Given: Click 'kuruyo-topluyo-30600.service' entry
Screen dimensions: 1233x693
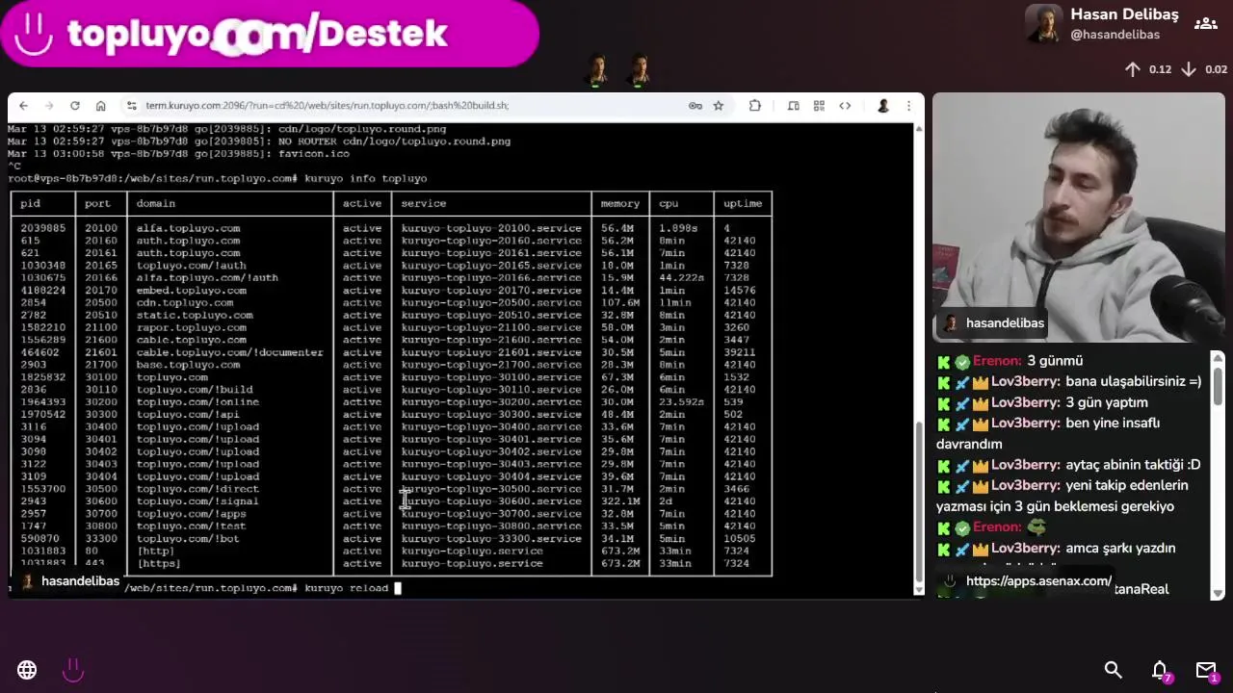Looking at the screenshot, I should 491,500.
